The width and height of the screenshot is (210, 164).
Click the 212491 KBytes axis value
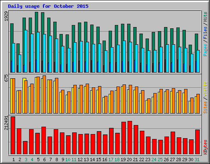6,123
